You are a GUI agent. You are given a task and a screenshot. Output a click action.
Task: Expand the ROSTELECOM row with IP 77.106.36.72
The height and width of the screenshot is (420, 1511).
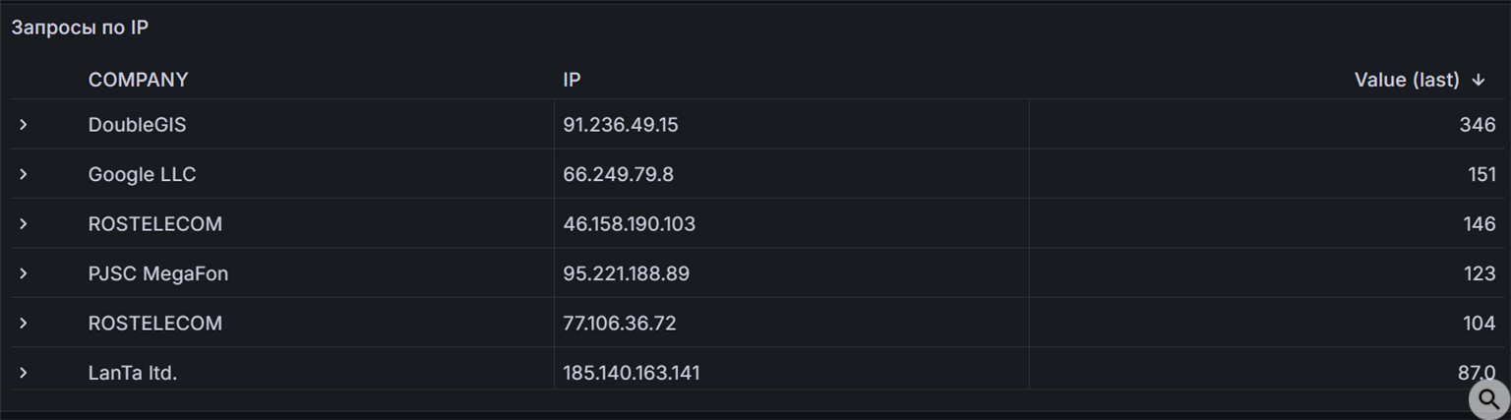click(x=24, y=324)
